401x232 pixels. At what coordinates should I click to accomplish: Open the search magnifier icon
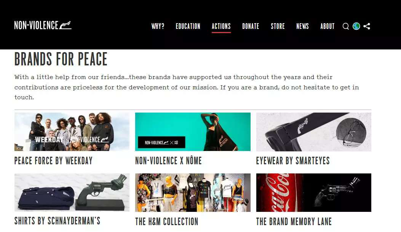point(345,26)
